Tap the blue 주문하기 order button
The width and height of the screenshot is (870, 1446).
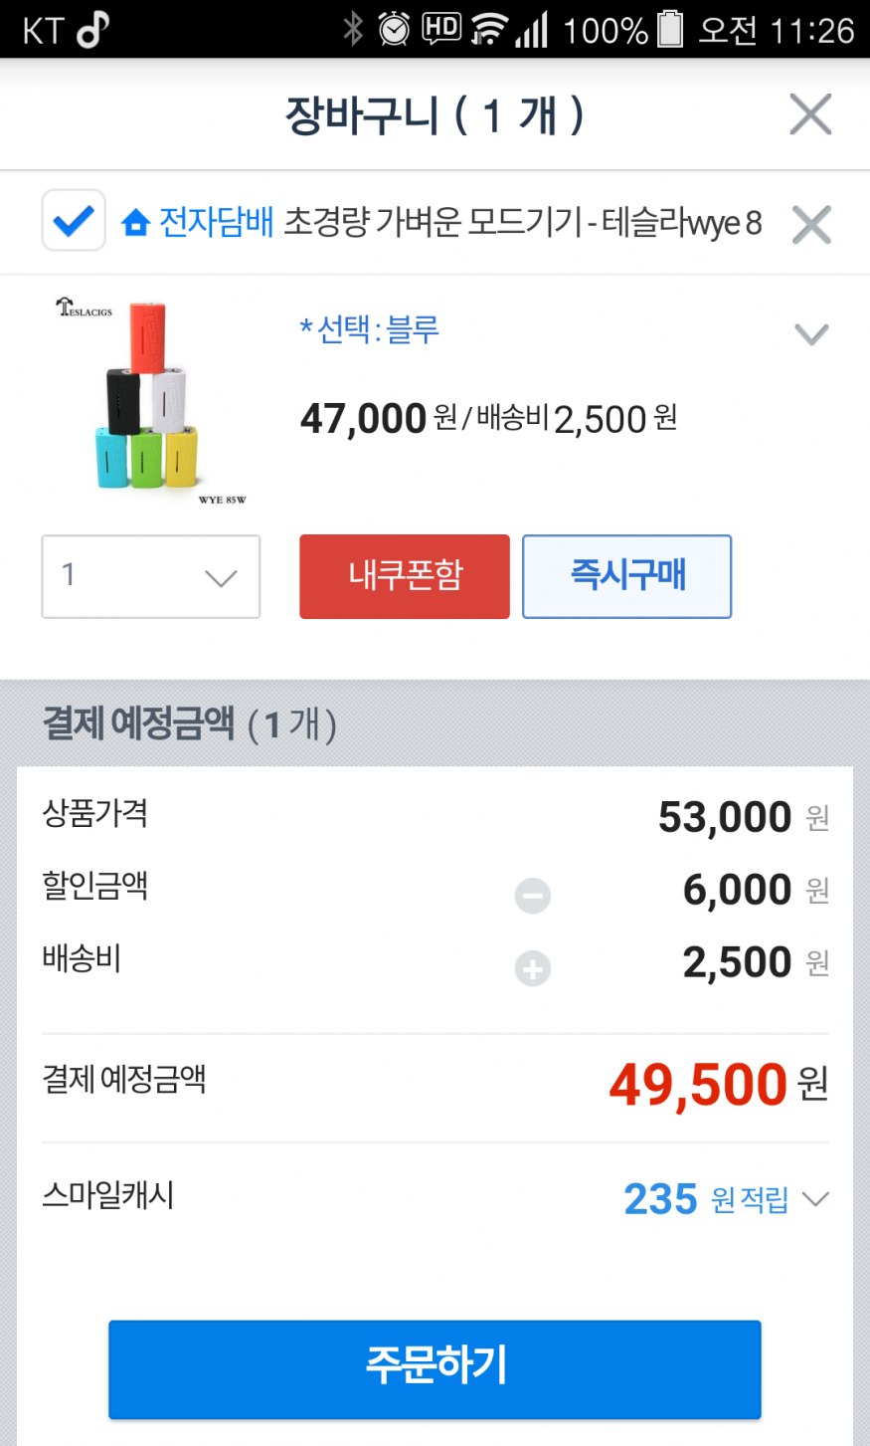pos(435,1368)
